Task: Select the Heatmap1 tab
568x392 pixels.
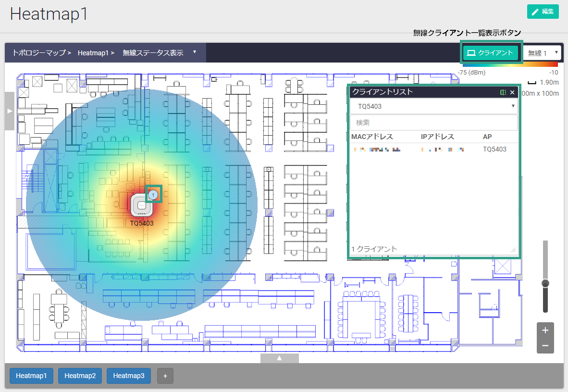Action: (31, 376)
